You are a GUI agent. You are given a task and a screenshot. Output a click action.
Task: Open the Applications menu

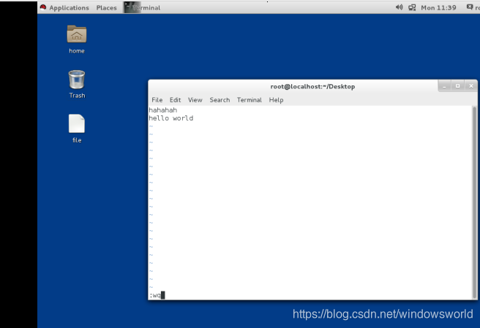[69, 7]
